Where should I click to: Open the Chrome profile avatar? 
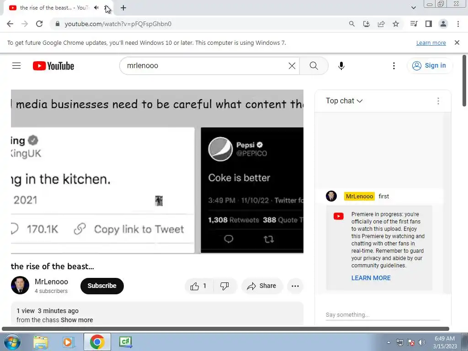443,24
